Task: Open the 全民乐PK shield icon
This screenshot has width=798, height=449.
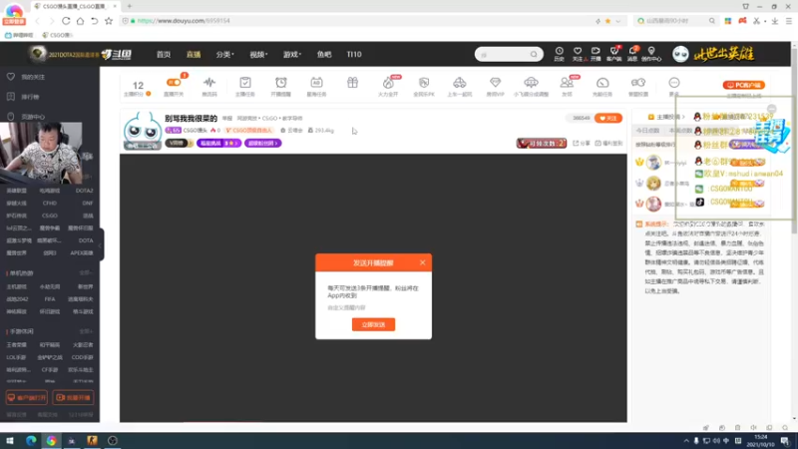Action: pyautogui.click(x=424, y=83)
